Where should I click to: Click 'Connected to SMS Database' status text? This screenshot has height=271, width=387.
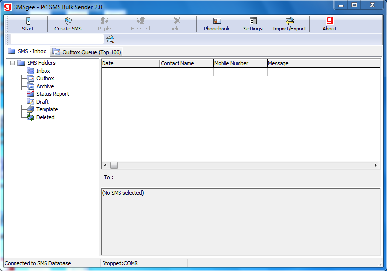pyautogui.click(x=38, y=263)
